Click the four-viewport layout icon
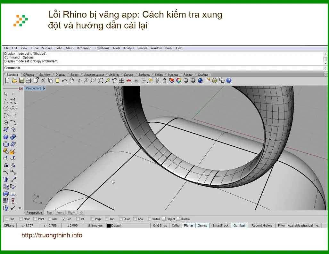The width and height of the screenshot is (329, 254). (121, 81)
